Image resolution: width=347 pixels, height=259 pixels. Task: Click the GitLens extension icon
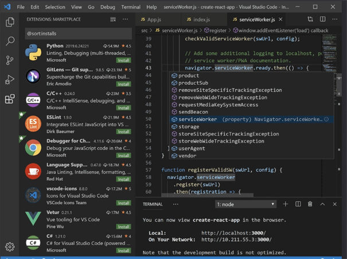pyautogui.click(x=33, y=76)
